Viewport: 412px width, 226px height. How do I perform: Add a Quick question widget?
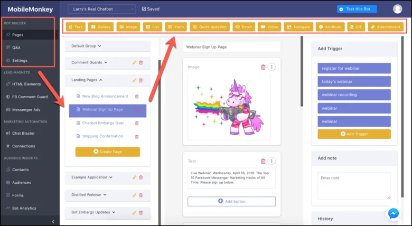(210, 27)
